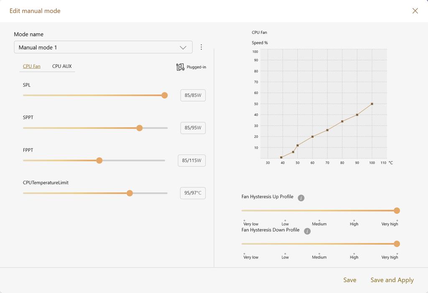Screen dimensions: 428x293
Task: Click the SPL slider handle
Action: tap(164, 96)
